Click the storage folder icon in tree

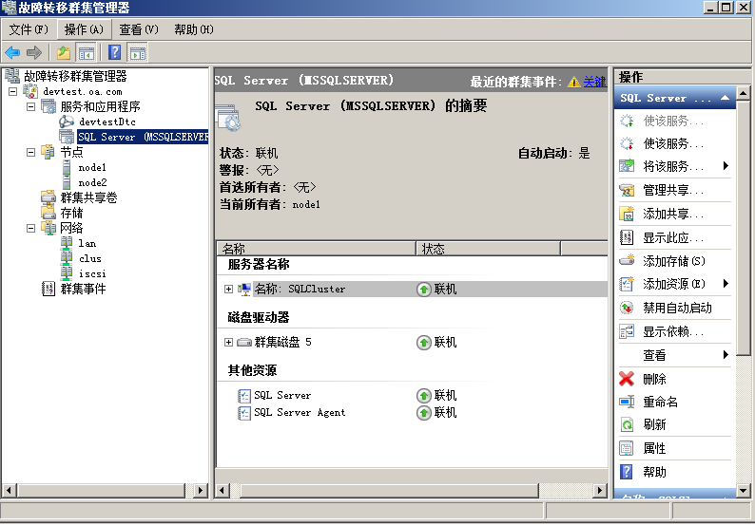(48, 213)
